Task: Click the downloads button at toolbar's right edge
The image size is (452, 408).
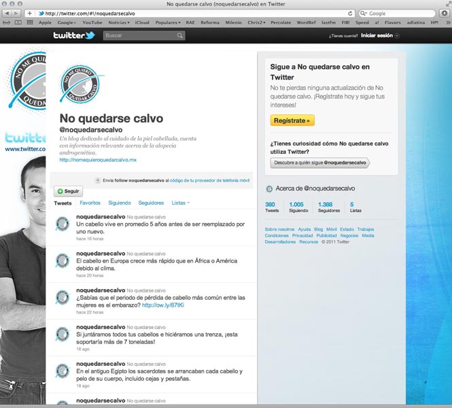Action: [445, 14]
